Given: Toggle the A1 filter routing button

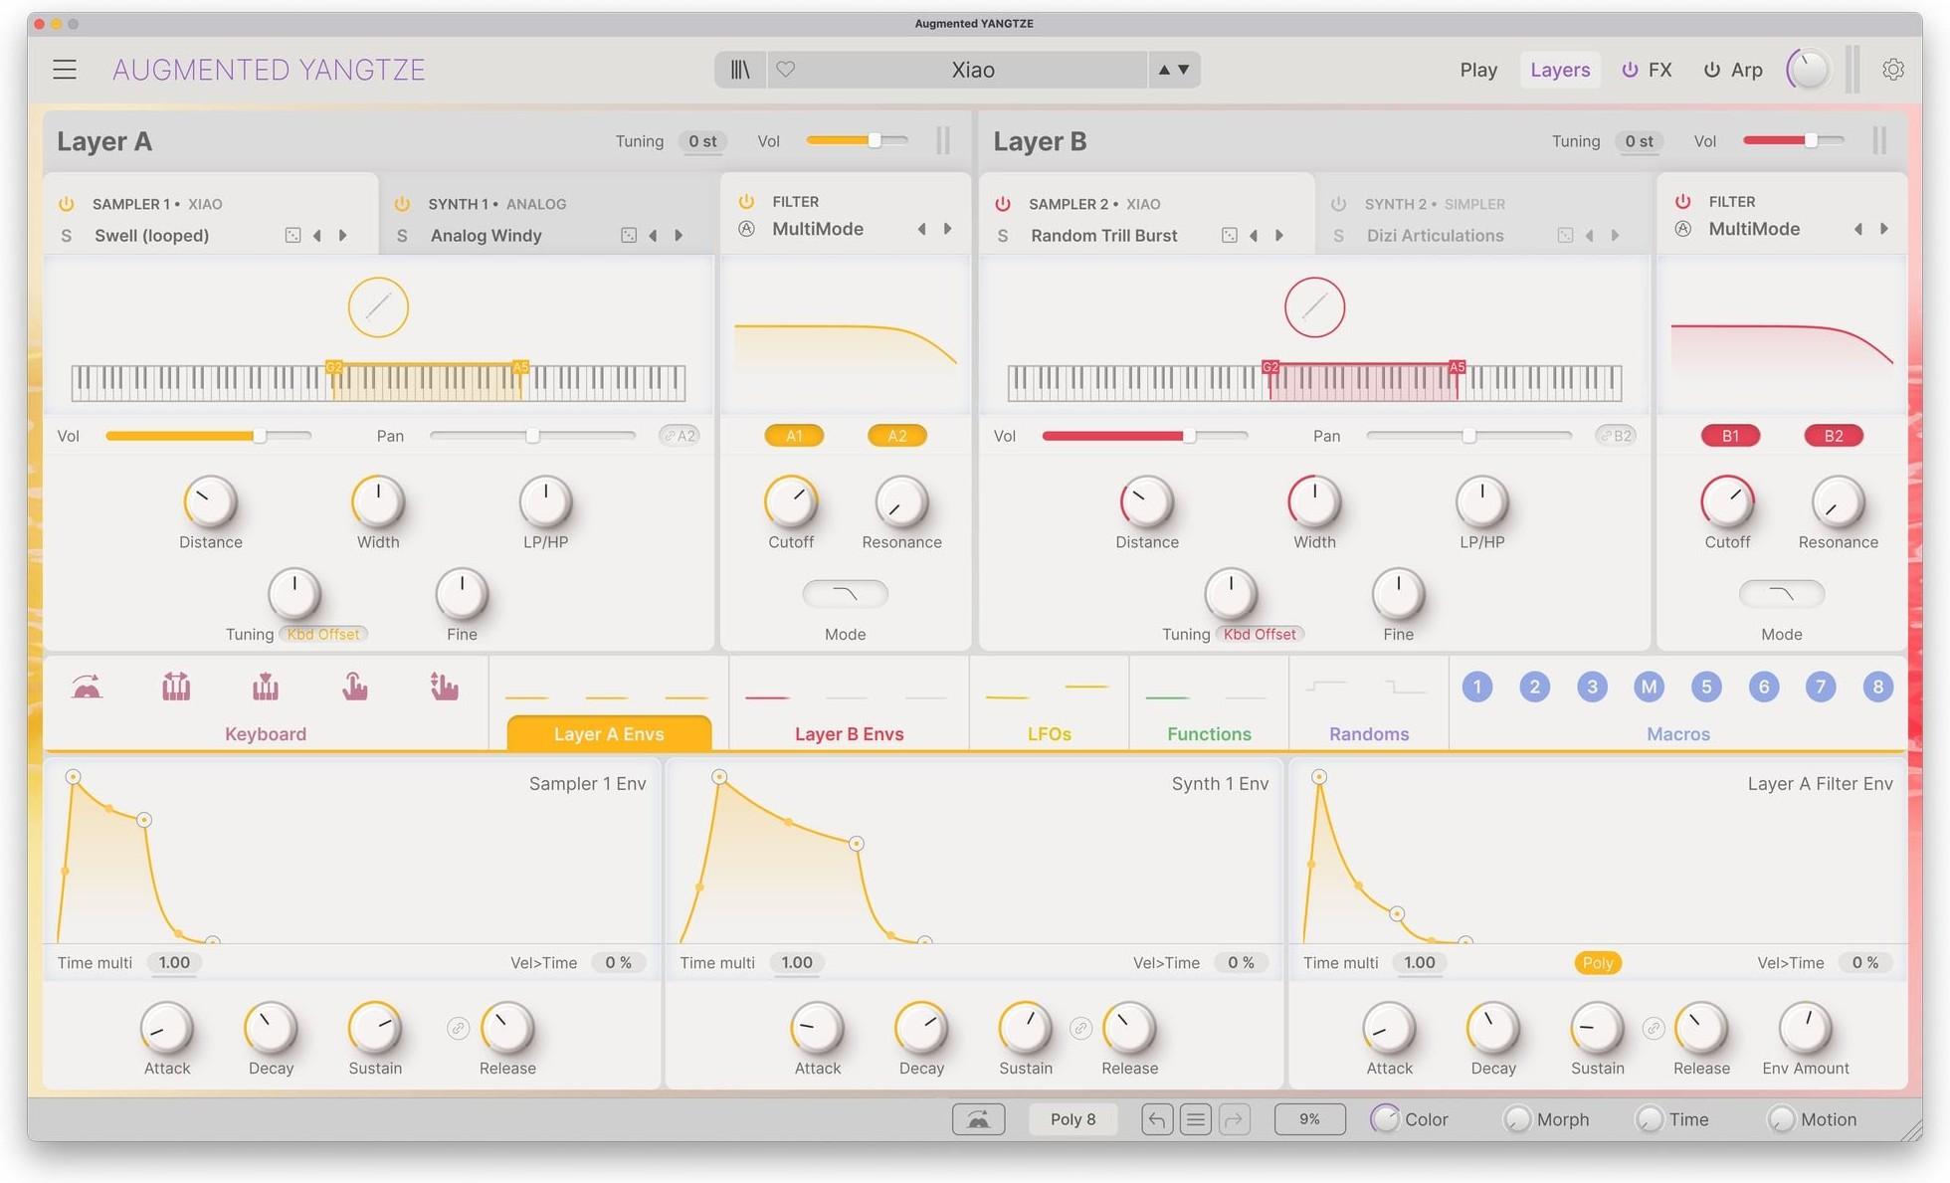Looking at the screenshot, I should pyautogui.click(x=793, y=435).
